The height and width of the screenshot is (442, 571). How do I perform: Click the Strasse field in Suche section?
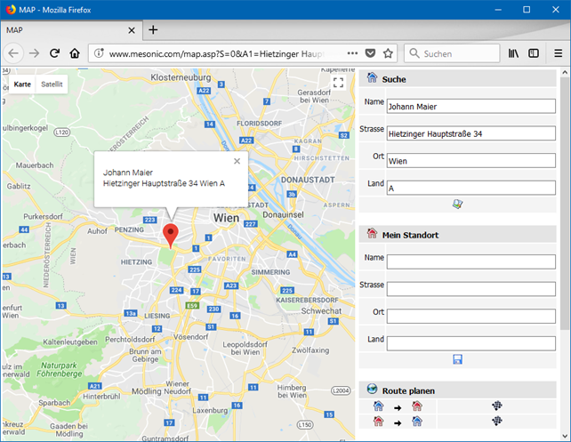tap(470, 133)
